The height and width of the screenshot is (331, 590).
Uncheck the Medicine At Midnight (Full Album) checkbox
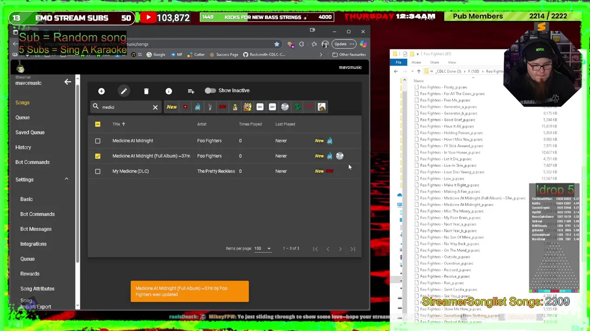pos(98,156)
